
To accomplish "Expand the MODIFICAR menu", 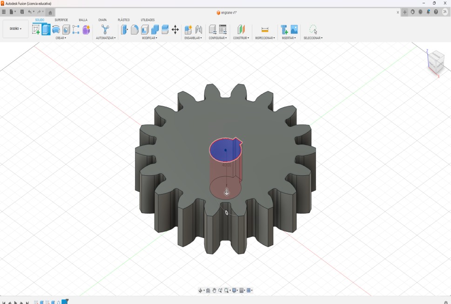I will tap(149, 38).
